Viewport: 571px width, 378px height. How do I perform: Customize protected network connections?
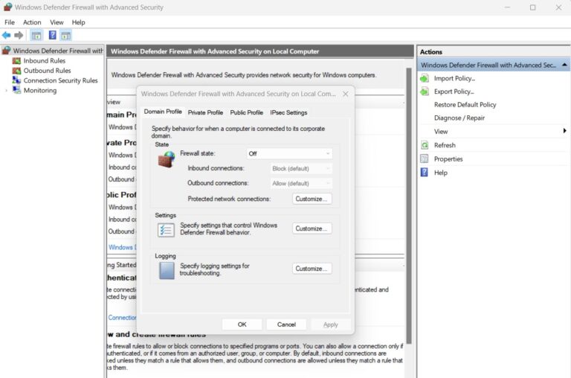312,199
